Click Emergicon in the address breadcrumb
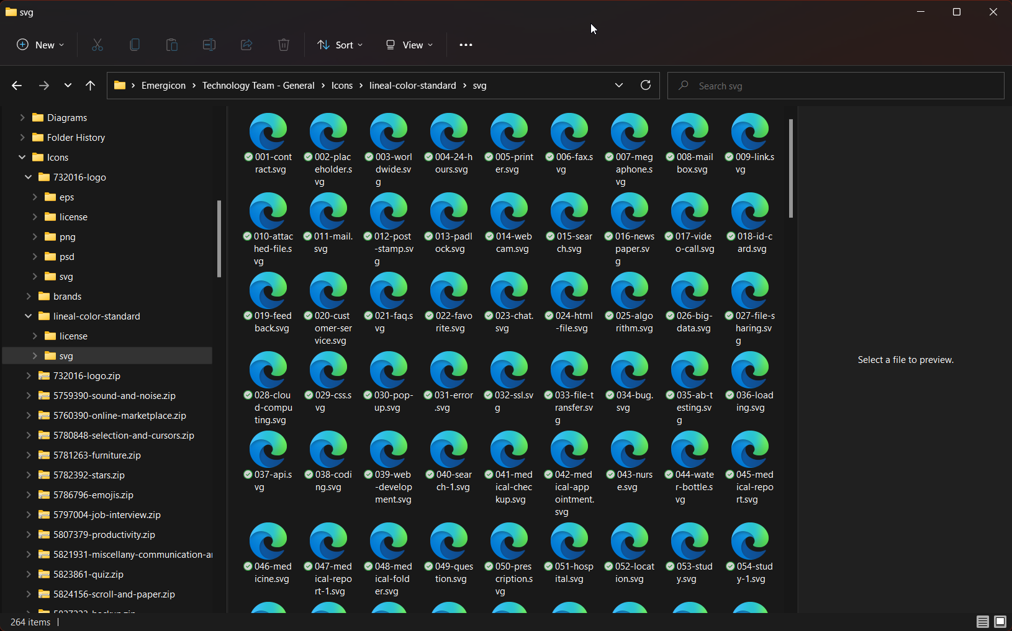 tap(163, 86)
